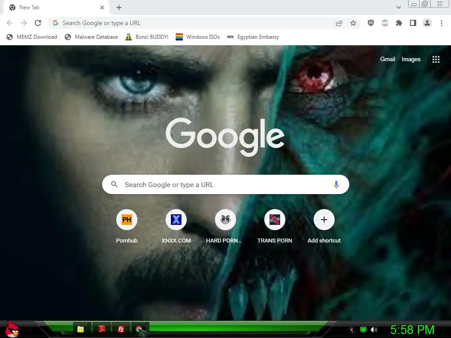Open the orange PH shortcut tile
This screenshot has height=338, width=451.
pyautogui.click(x=127, y=227)
